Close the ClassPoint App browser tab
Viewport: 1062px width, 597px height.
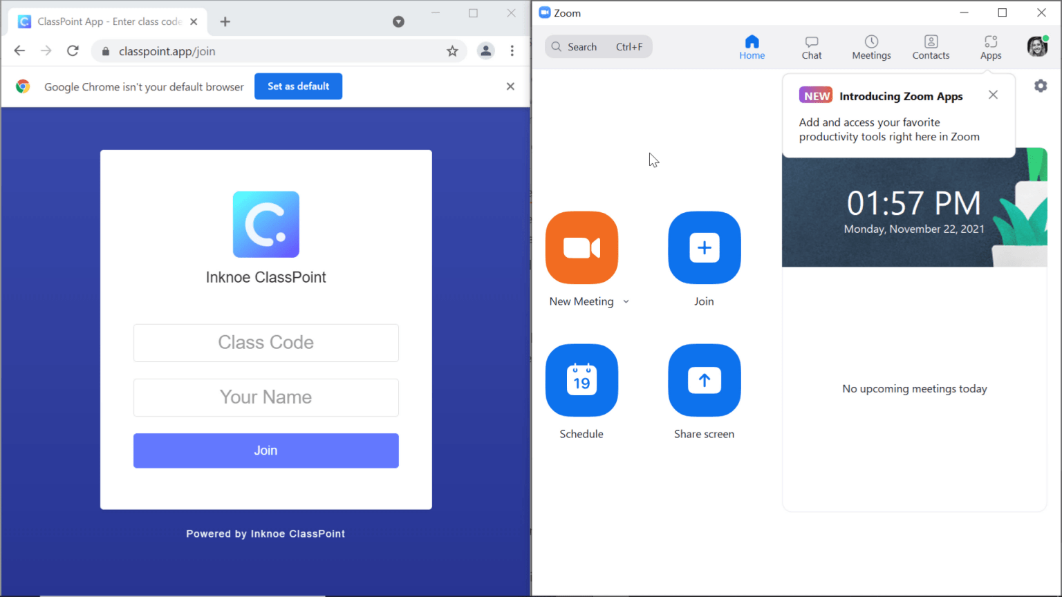coord(194,21)
